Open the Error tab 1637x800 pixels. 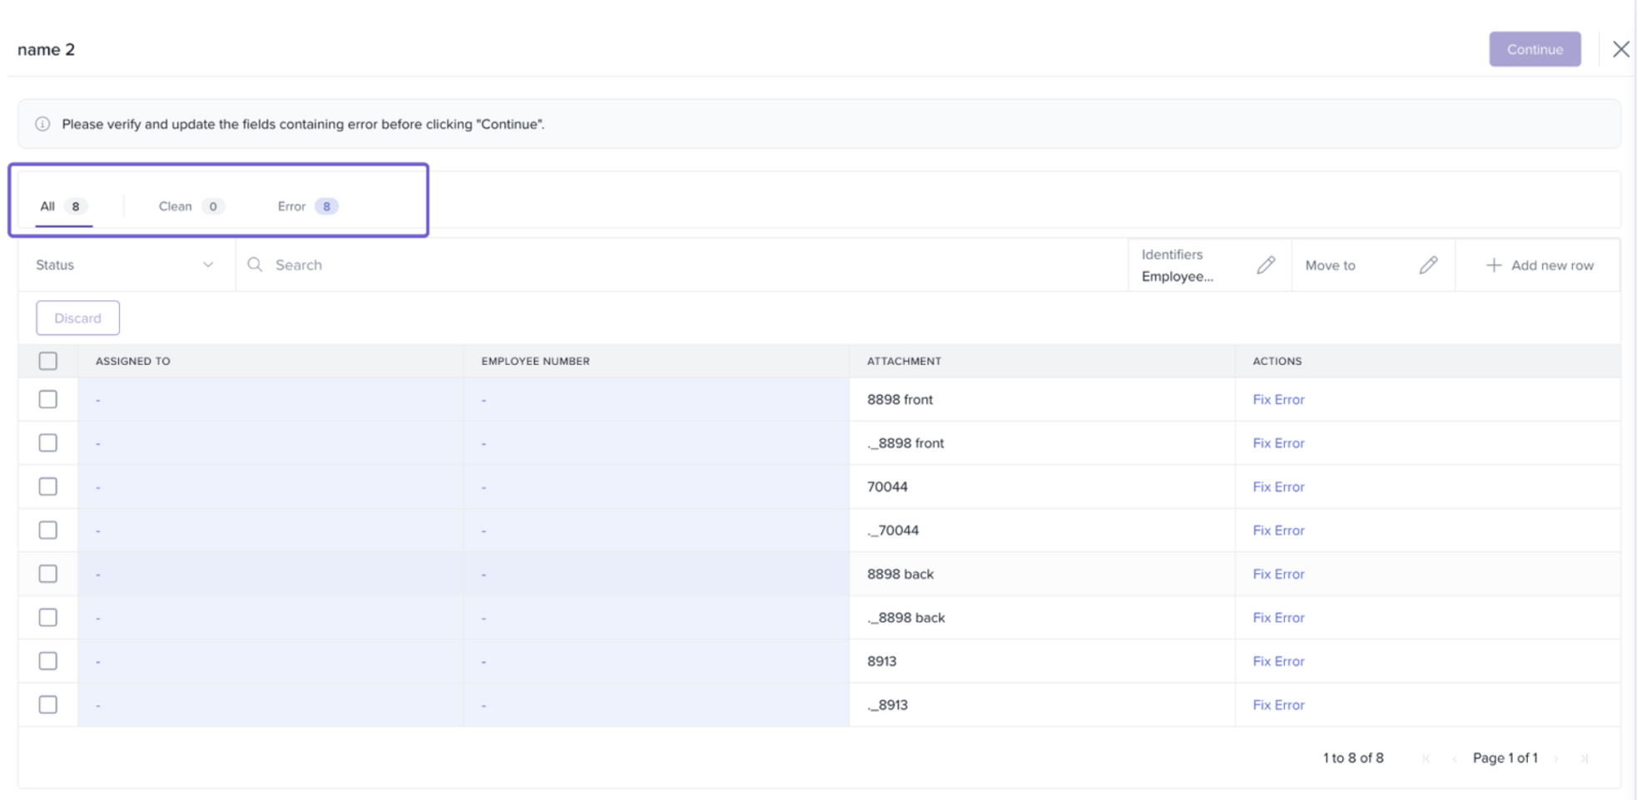[x=306, y=206]
